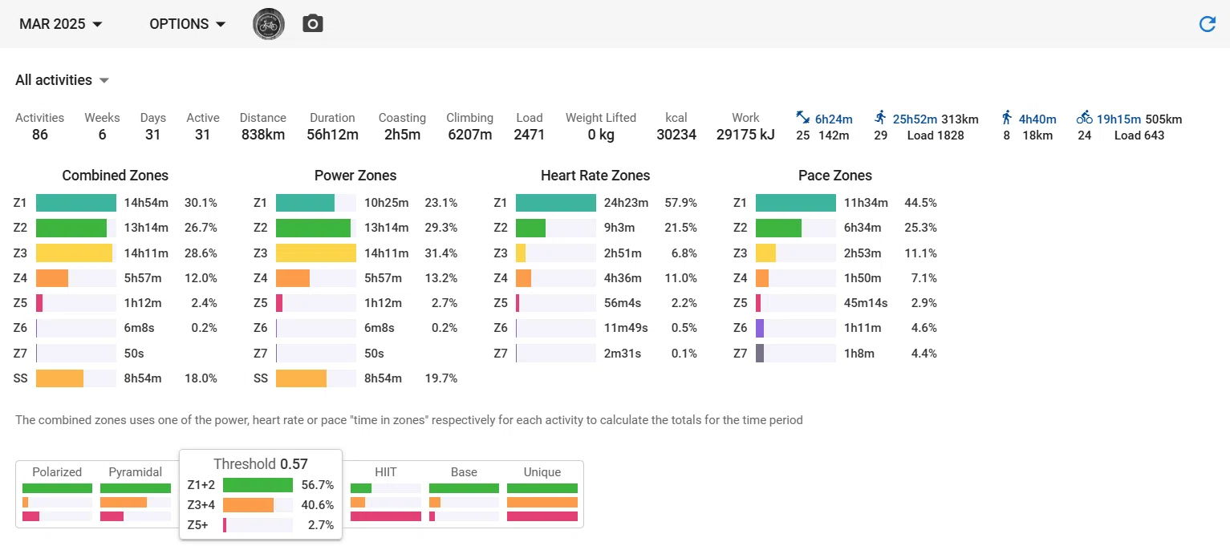
Task: Open the 25h52m run total link
Action: [915, 119]
